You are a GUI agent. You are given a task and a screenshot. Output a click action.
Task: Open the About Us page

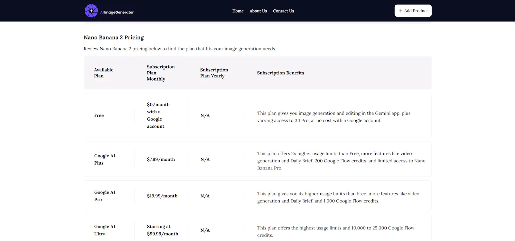258,11
